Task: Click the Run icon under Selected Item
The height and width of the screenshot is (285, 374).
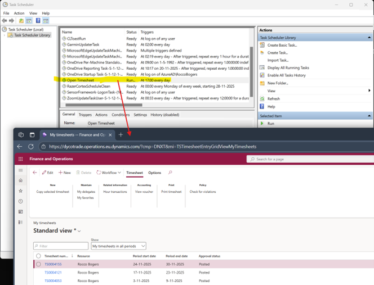Action: (262, 123)
